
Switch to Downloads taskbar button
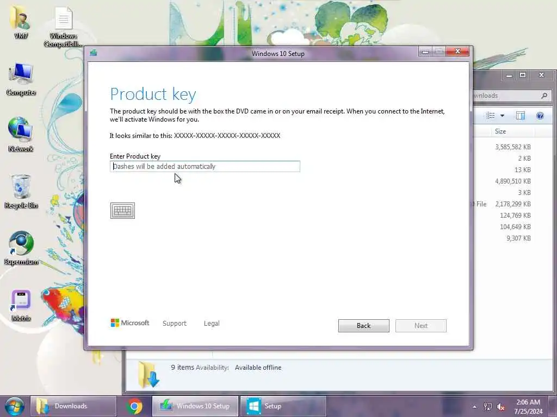[x=73, y=406]
